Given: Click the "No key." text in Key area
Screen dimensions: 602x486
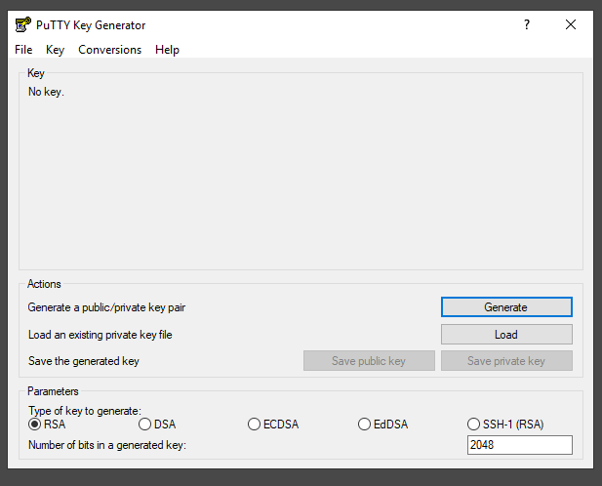Looking at the screenshot, I should [x=46, y=92].
